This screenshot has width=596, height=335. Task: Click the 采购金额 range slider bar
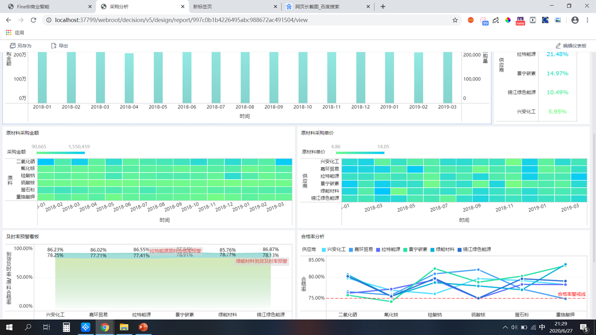click(61, 152)
